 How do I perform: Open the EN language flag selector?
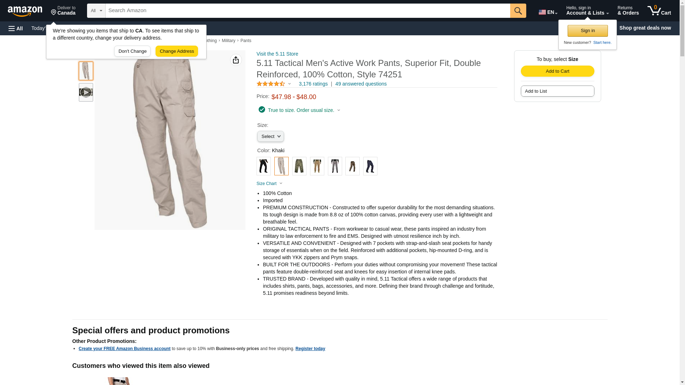click(548, 12)
